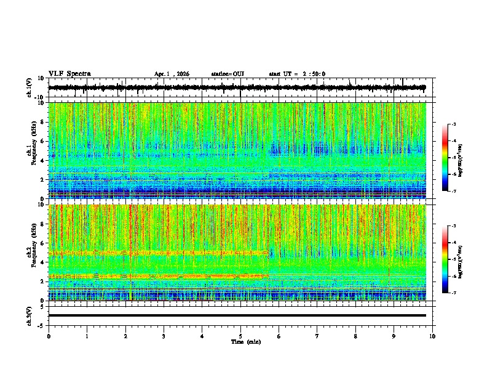The width and height of the screenshot is (487, 377).
Task: Click the "8" kHz tick on ch.1 spectrogram
Action: [x=42, y=122]
